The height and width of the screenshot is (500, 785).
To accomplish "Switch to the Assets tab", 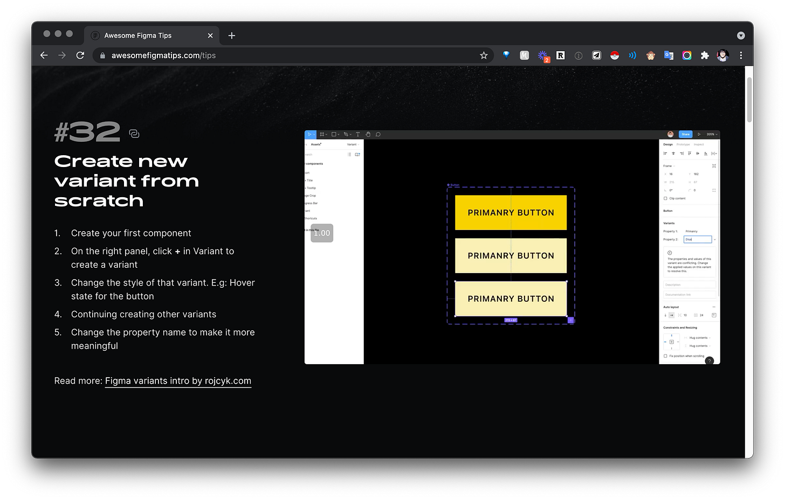I will click(x=316, y=144).
